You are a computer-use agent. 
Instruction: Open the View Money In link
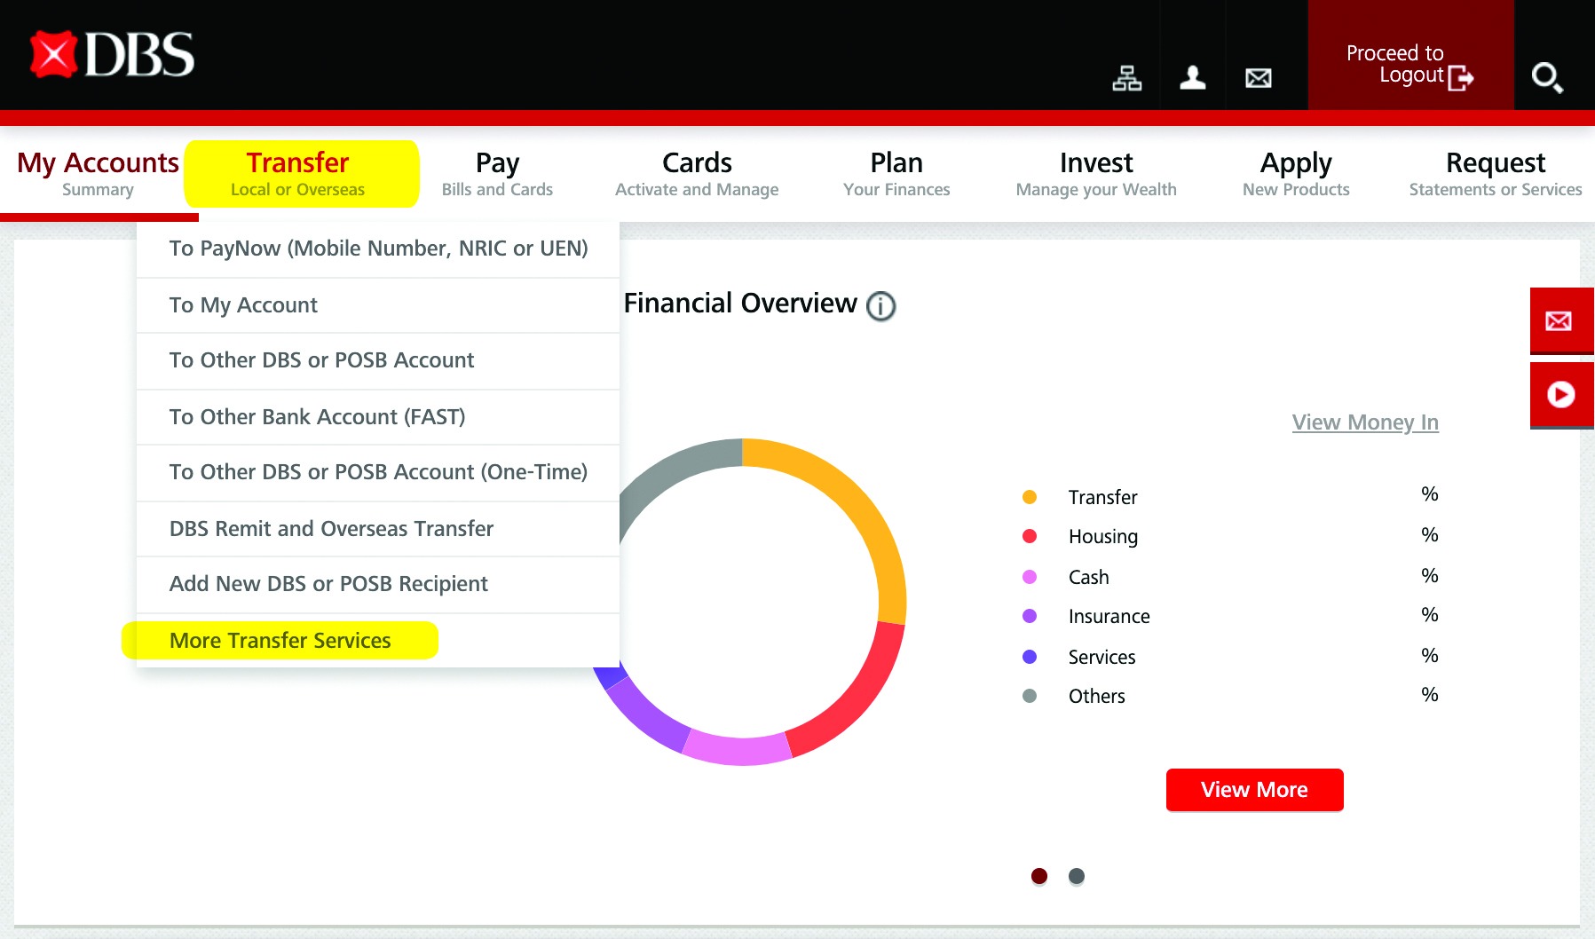pyautogui.click(x=1364, y=422)
